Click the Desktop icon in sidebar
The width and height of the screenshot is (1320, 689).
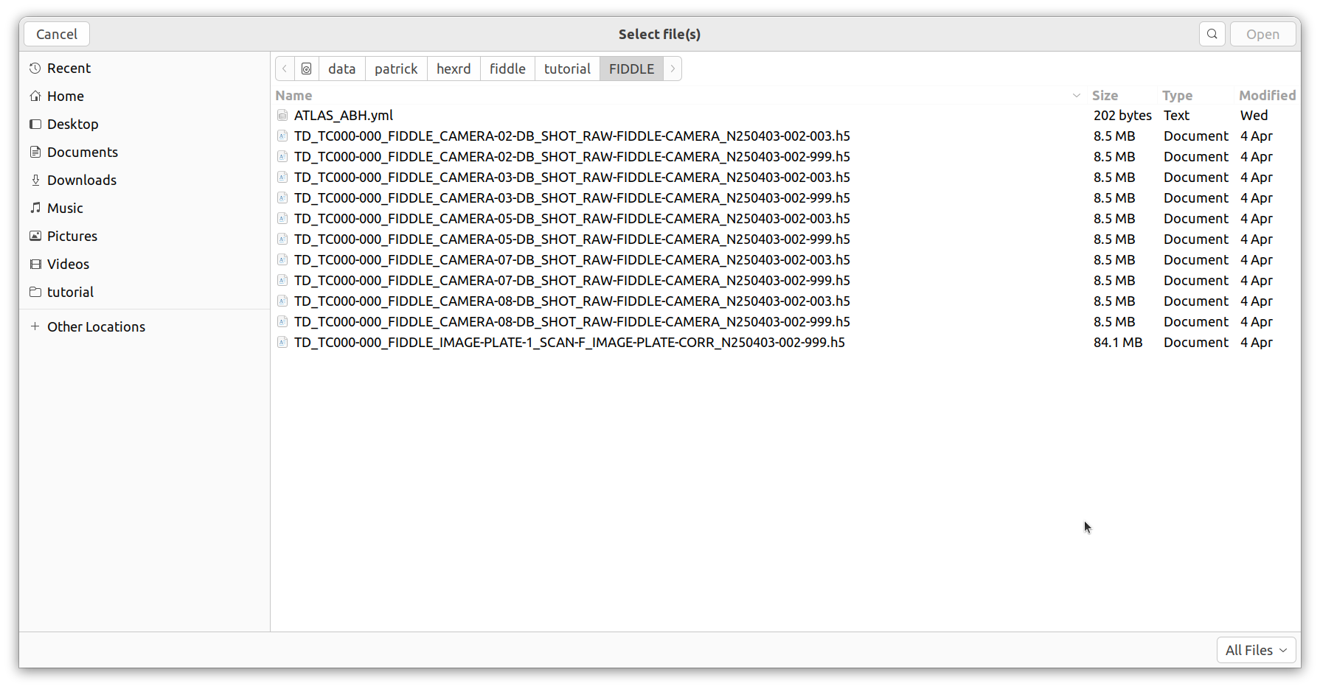click(x=35, y=125)
